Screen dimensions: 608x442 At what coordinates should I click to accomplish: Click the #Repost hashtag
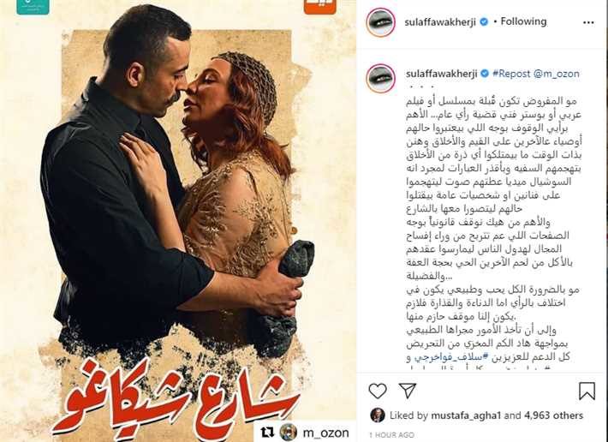(511, 74)
